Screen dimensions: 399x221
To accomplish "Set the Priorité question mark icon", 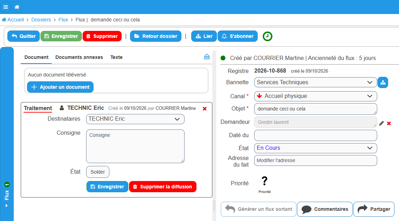I will click(265, 181).
